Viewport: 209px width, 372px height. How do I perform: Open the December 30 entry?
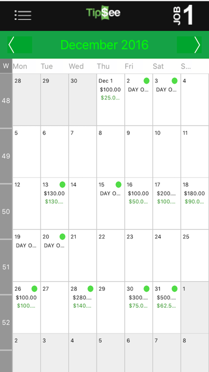click(139, 307)
